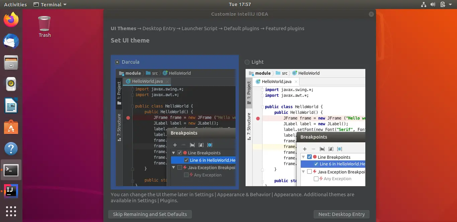Image resolution: width=457 pixels, height=222 pixels.
Task: Toggle Any Exception checkbox in Darcula preview
Action: (186, 175)
